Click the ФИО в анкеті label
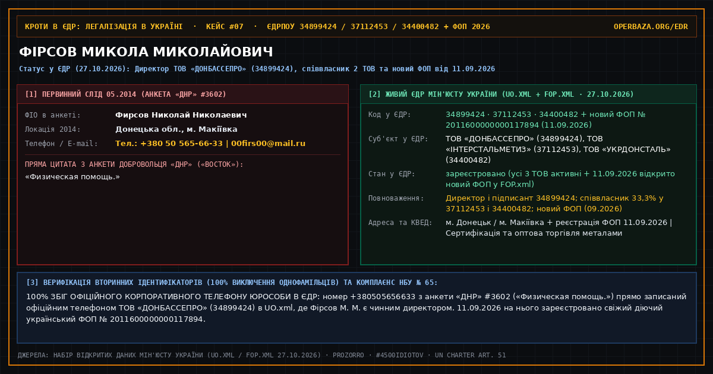The width and height of the screenshot is (713, 374). [x=53, y=115]
